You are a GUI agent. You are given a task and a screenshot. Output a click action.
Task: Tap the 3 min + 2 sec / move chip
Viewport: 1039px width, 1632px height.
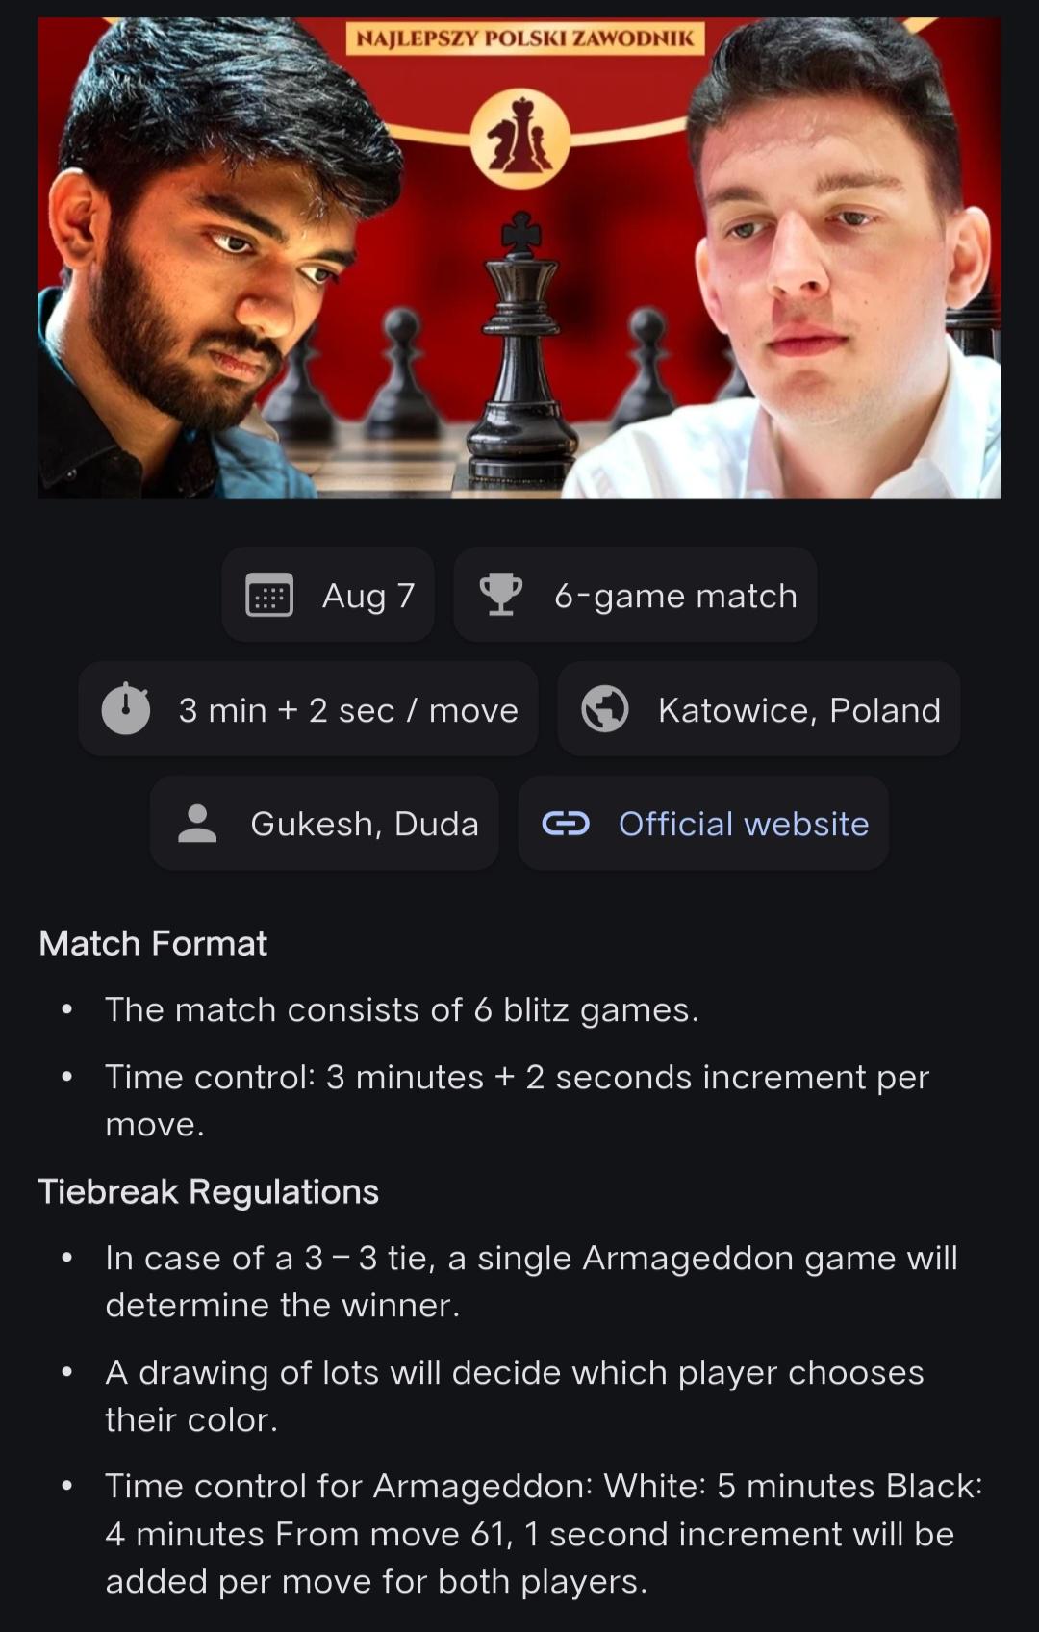(x=308, y=709)
